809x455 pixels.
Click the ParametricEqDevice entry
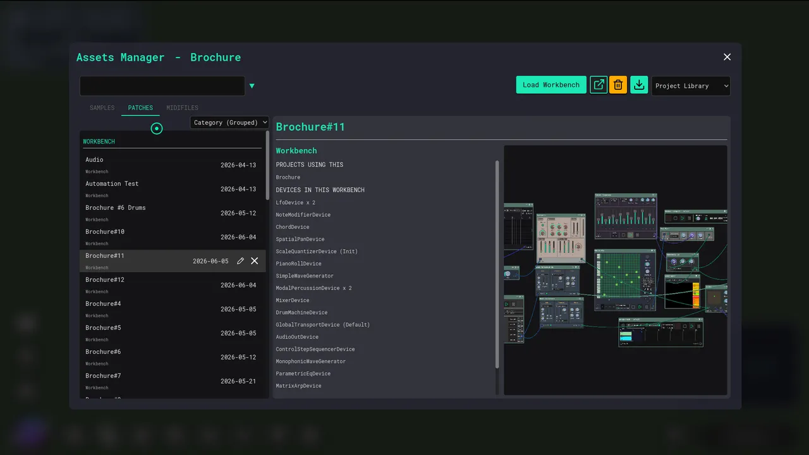tap(303, 373)
